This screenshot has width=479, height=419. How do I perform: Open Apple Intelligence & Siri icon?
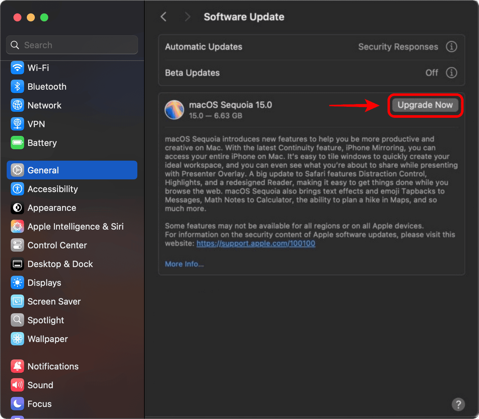point(17,227)
